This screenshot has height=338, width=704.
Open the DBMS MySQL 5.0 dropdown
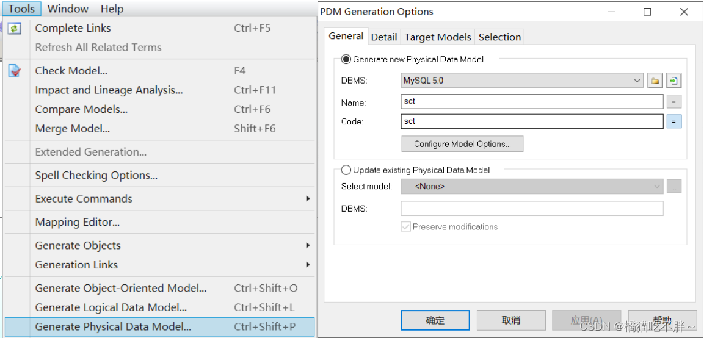click(x=522, y=81)
